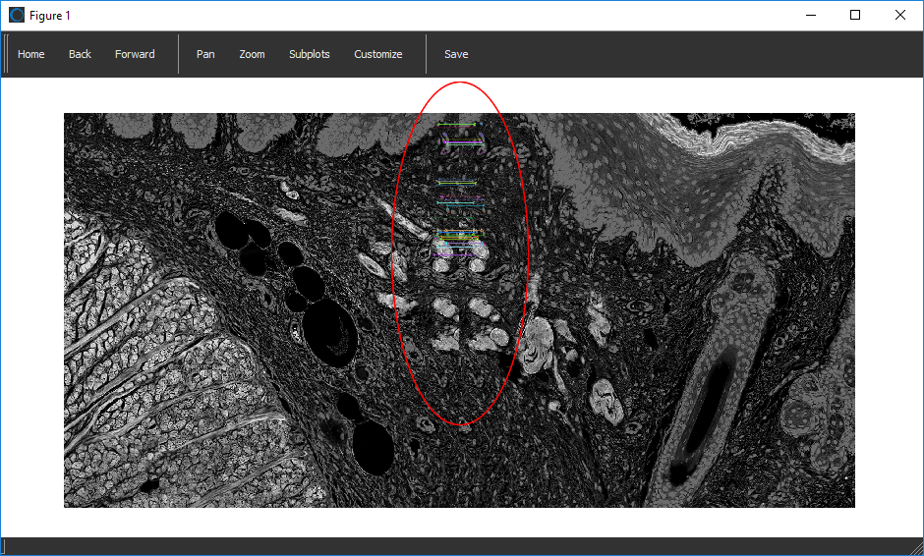The width and height of the screenshot is (924, 556).
Task: Click the red ellipse outline at its bottom
Action: point(460,424)
